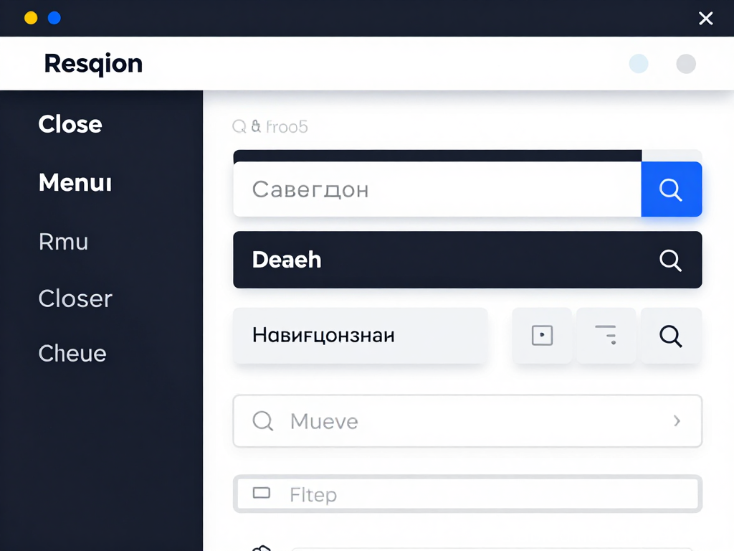The width and height of the screenshot is (734, 551).
Task: Open the Cheue sidebar link
Action: tap(72, 353)
